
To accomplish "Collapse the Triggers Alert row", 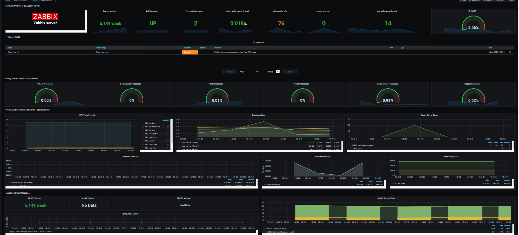I will click(x=13, y=37).
